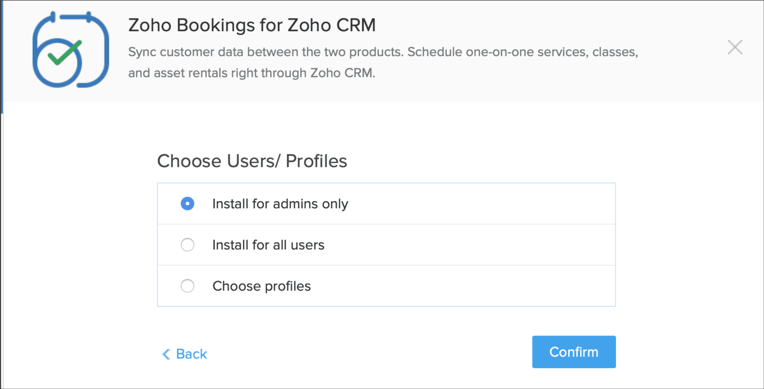Select the Install for admins only radio

coord(187,204)
